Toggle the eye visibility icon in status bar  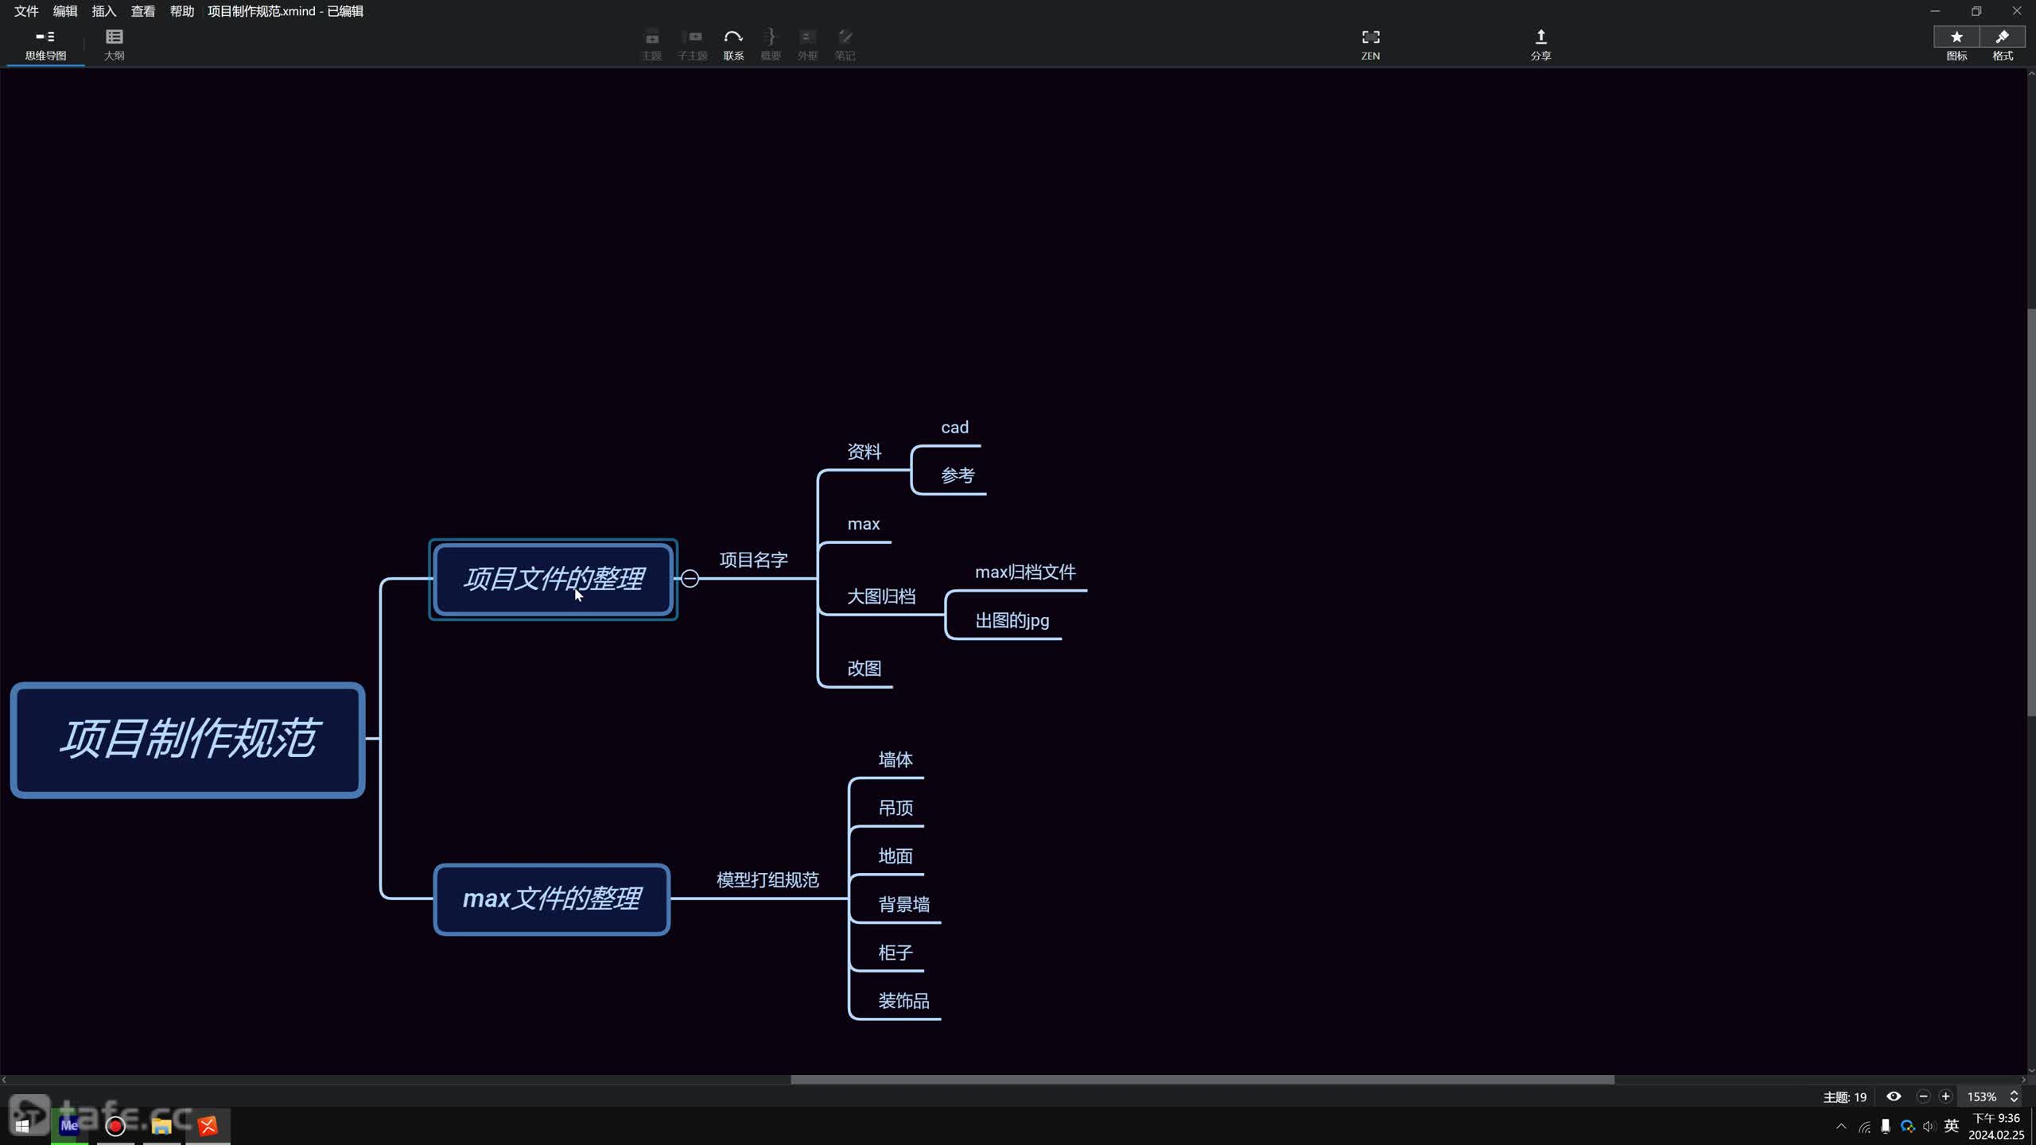pyautogui.click(x=1894, y=1096)
